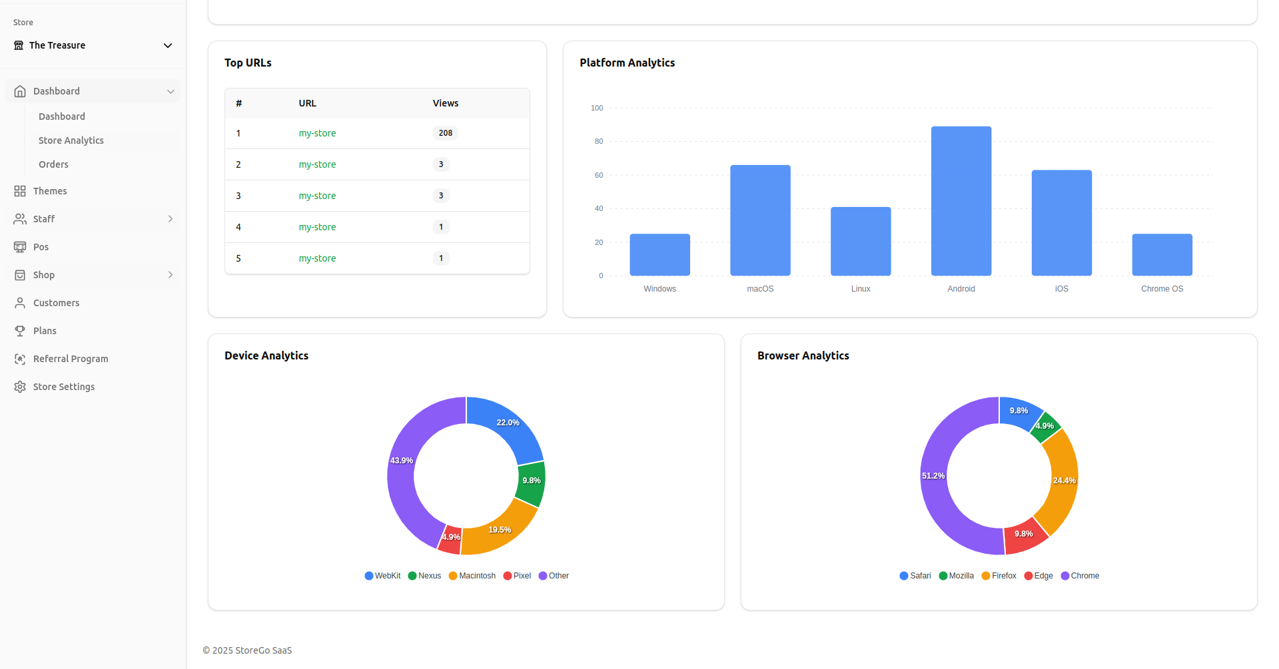The height and width of the screenshot is (669, 1279).
Task: Click the Store Settings gear icon
Action: (20, 387)
